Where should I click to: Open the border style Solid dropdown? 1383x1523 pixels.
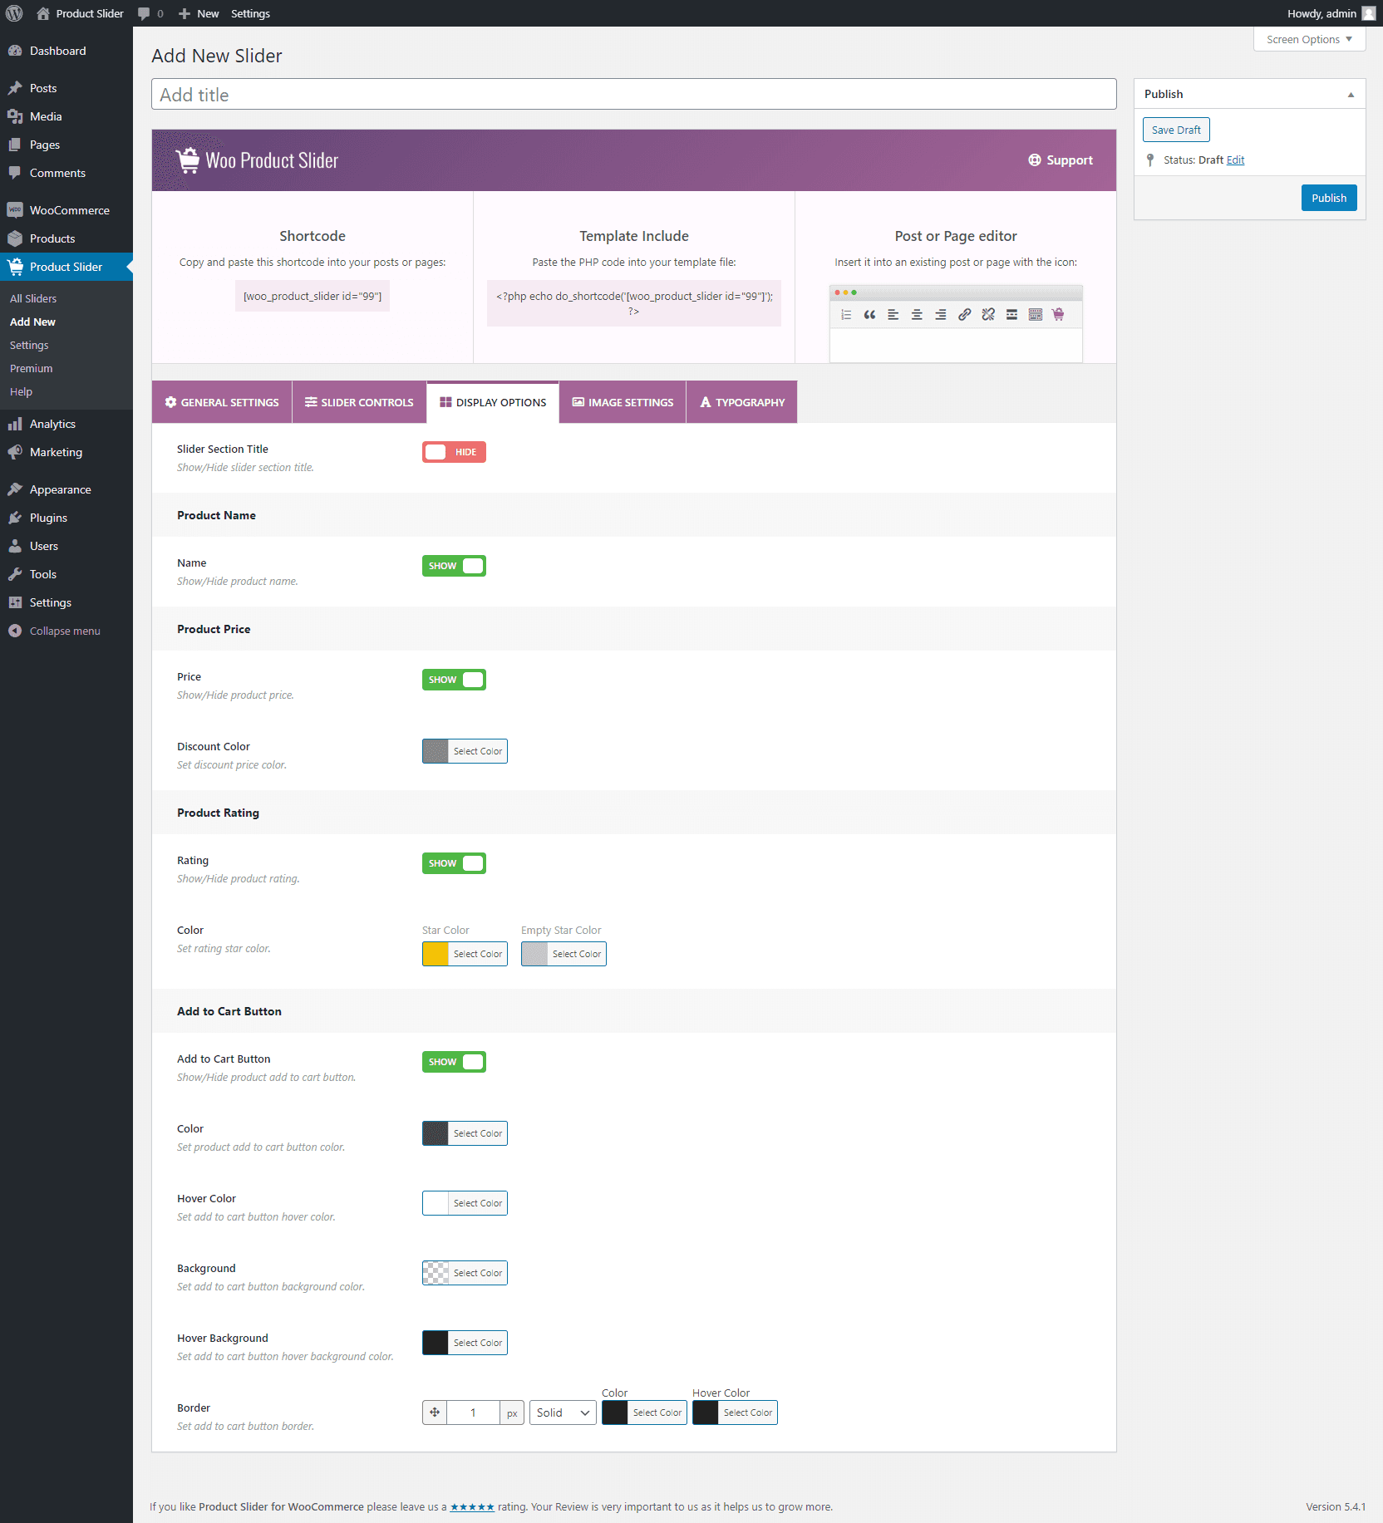coord(563,1412)
